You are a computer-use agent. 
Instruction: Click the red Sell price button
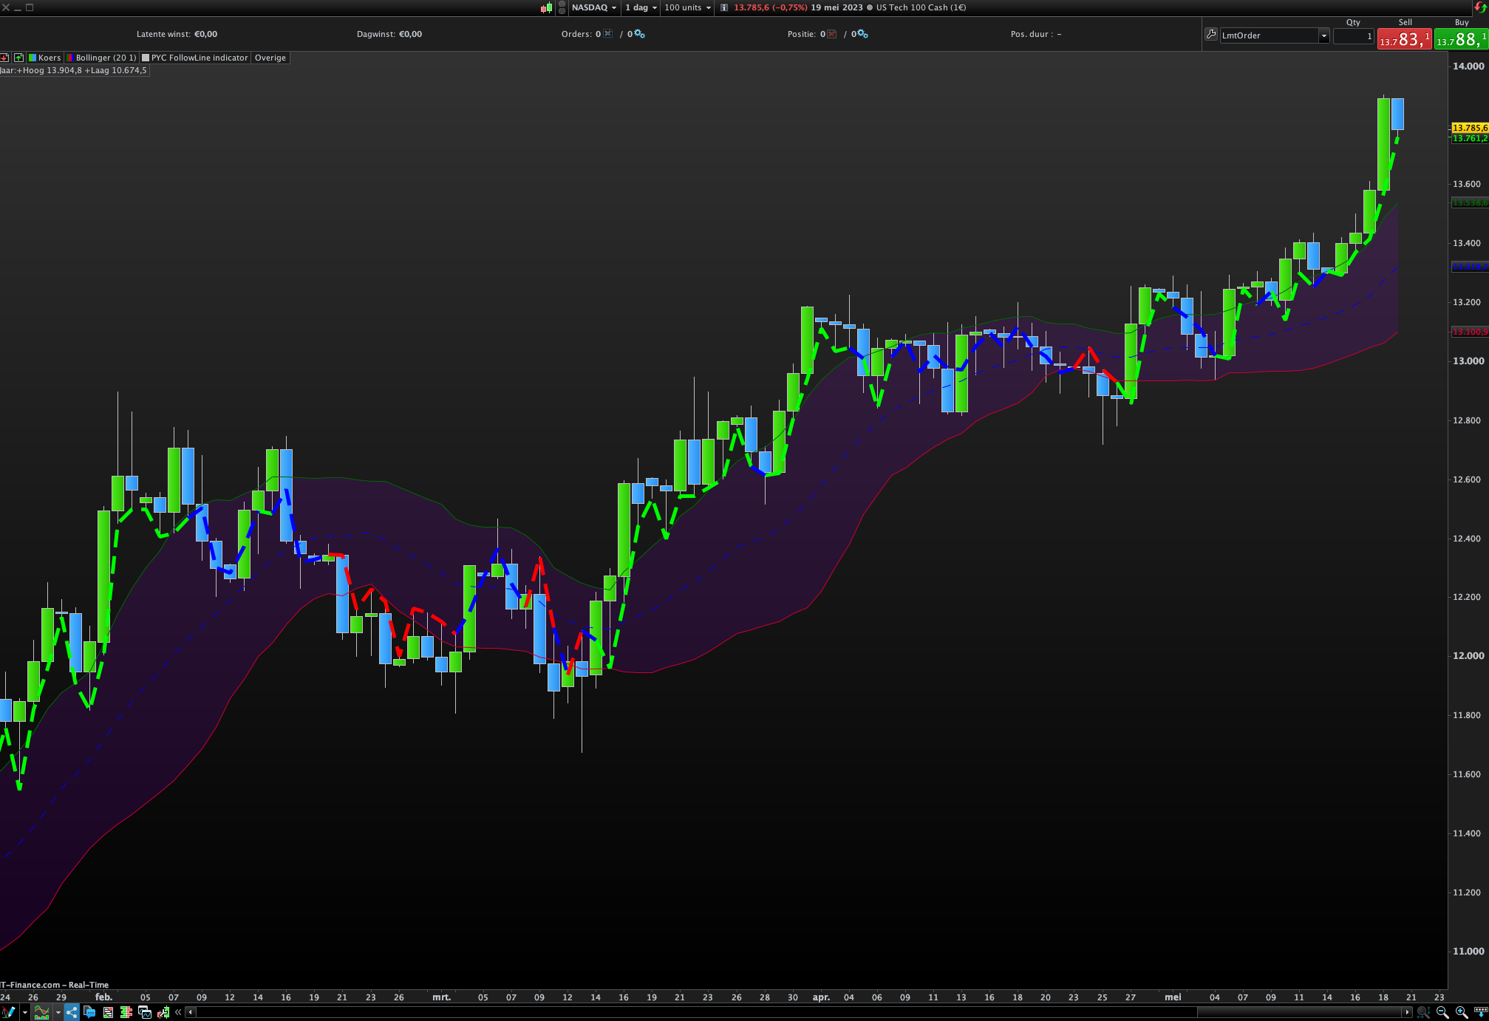1404,39
